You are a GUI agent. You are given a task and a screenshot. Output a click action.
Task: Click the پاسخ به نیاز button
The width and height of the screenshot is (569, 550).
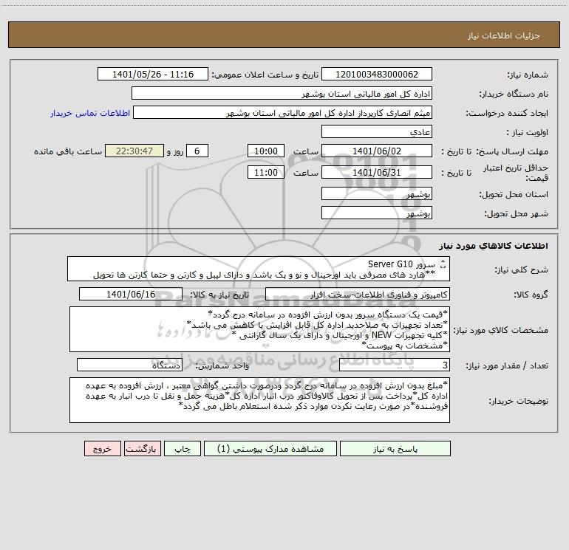(x=395, y=449)
